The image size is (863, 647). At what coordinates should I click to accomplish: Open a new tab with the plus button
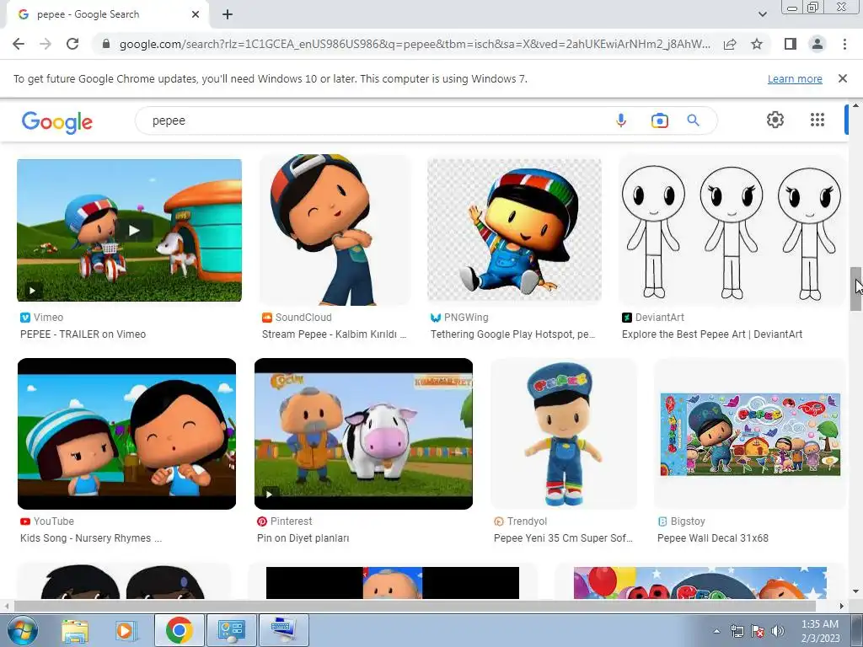tap(228, 14)
